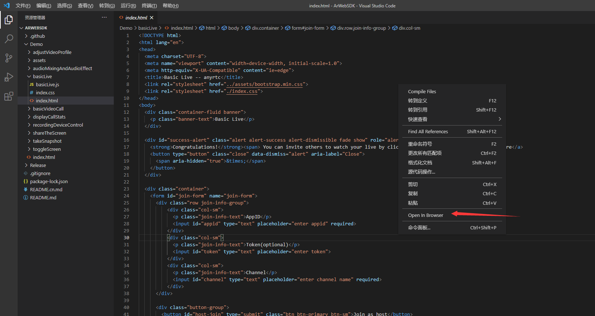Open the 终端(T) menu
The height and width of the screenshot is (316, 595).
[149, 6]
